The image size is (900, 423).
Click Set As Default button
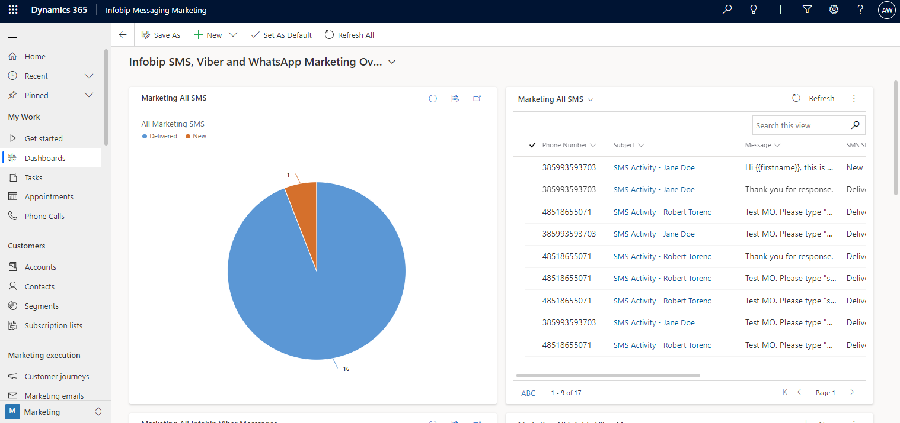(x=281, y=35)
